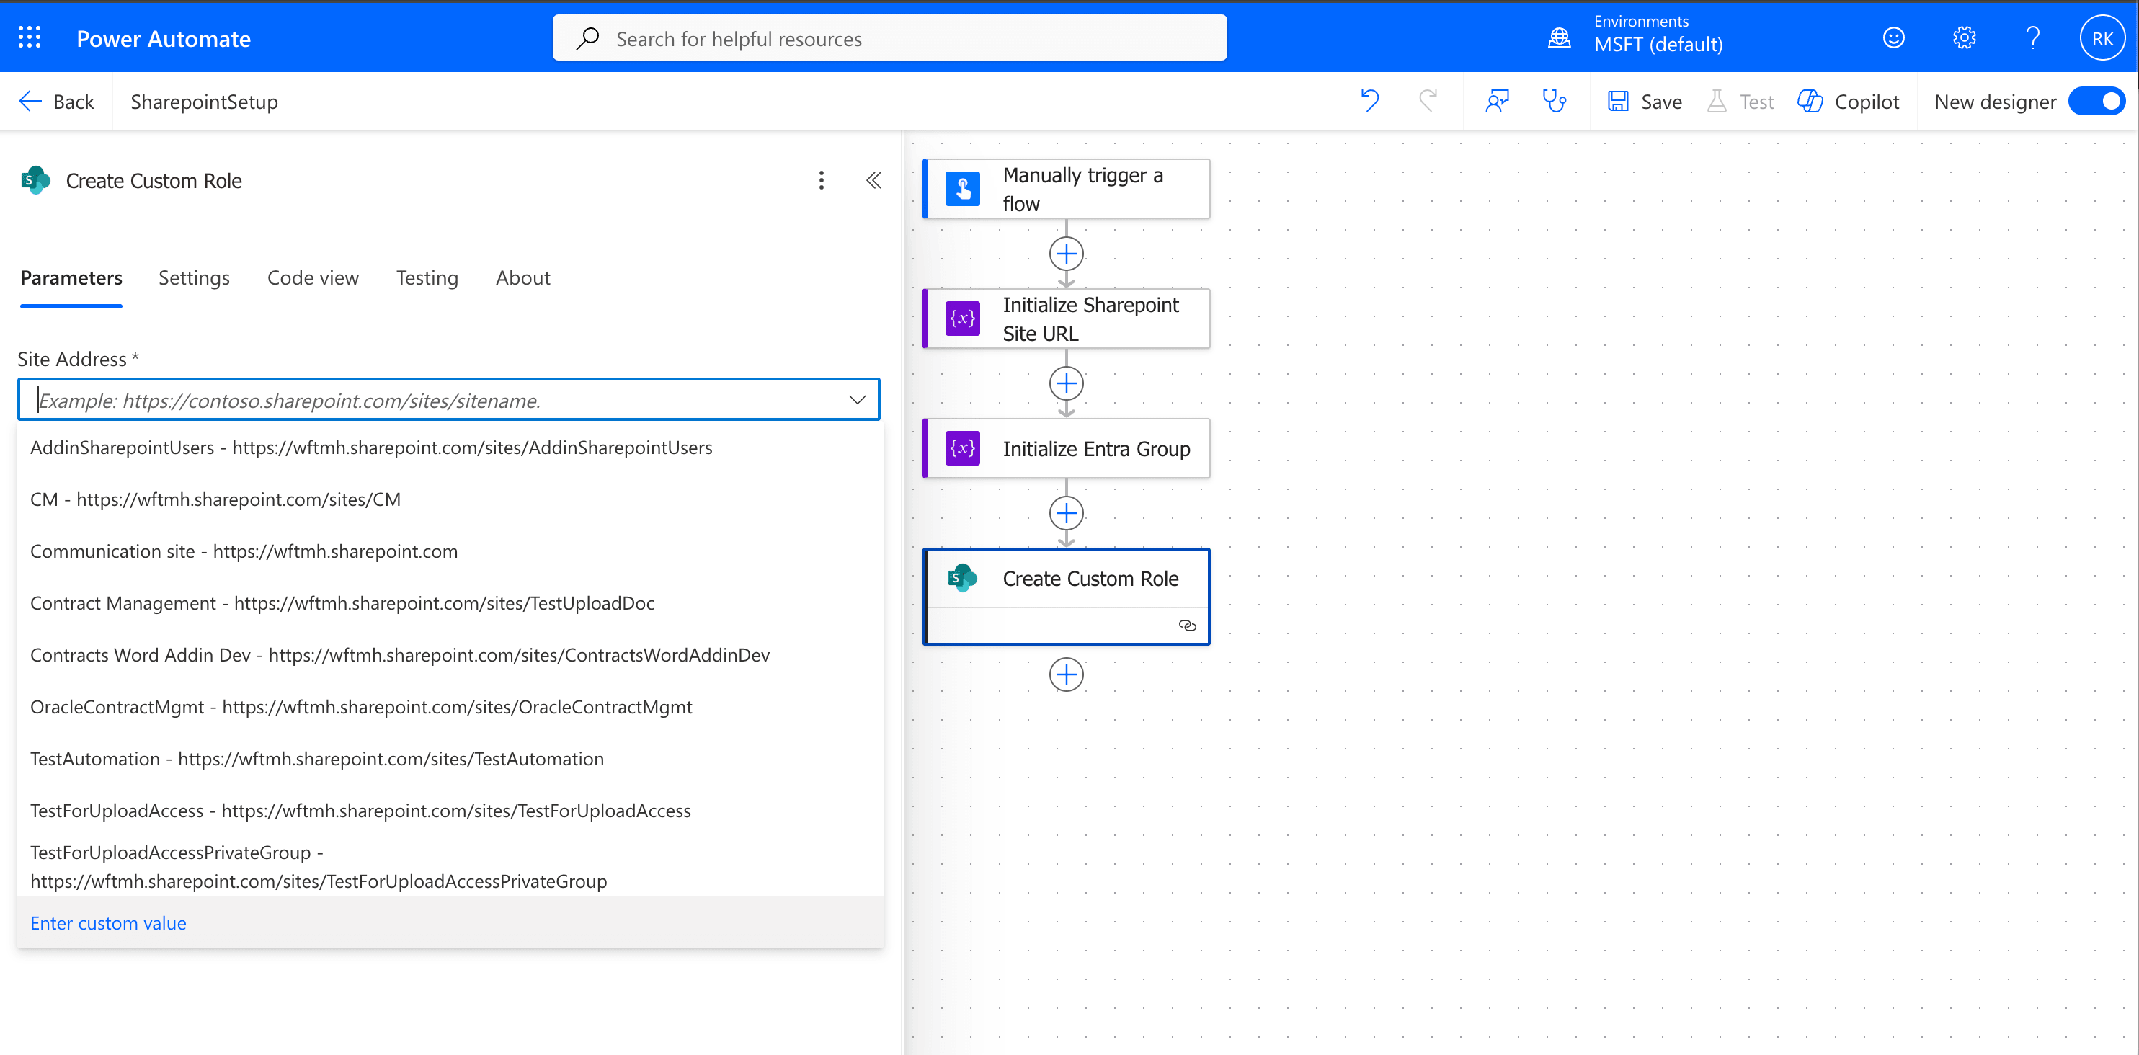Screen dimensions: 2139x1055
Task: Open the Environments globe icon
Action: coord(1560,37)
